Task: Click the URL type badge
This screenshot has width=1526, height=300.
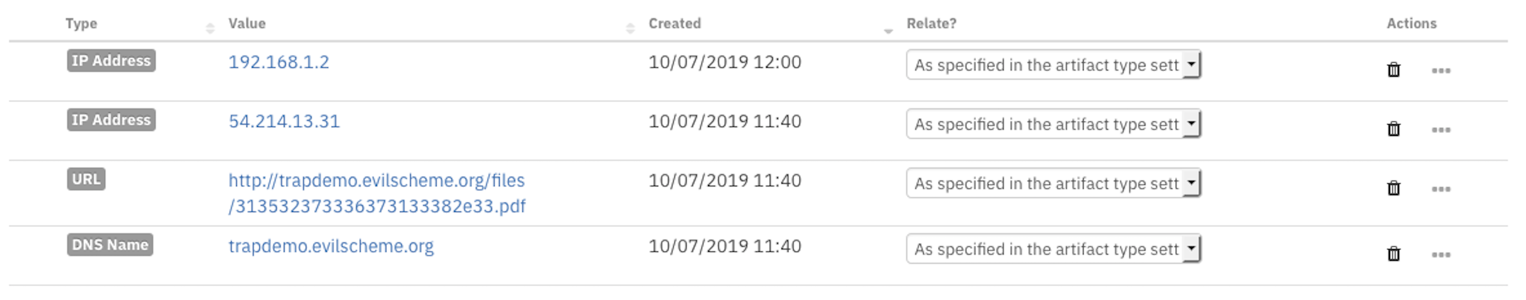Action: [x=86, y=179]
